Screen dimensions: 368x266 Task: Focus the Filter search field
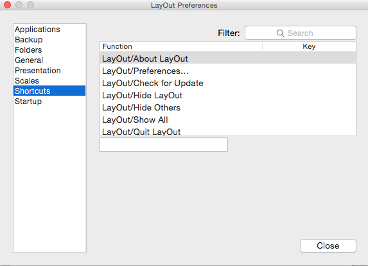pyautogui.click(x=301, y=33)
